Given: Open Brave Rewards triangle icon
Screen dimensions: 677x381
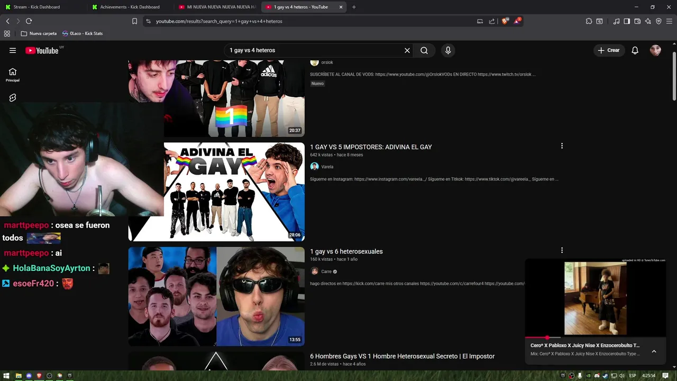Looking at the screenshot, I should tap(517, 21).
